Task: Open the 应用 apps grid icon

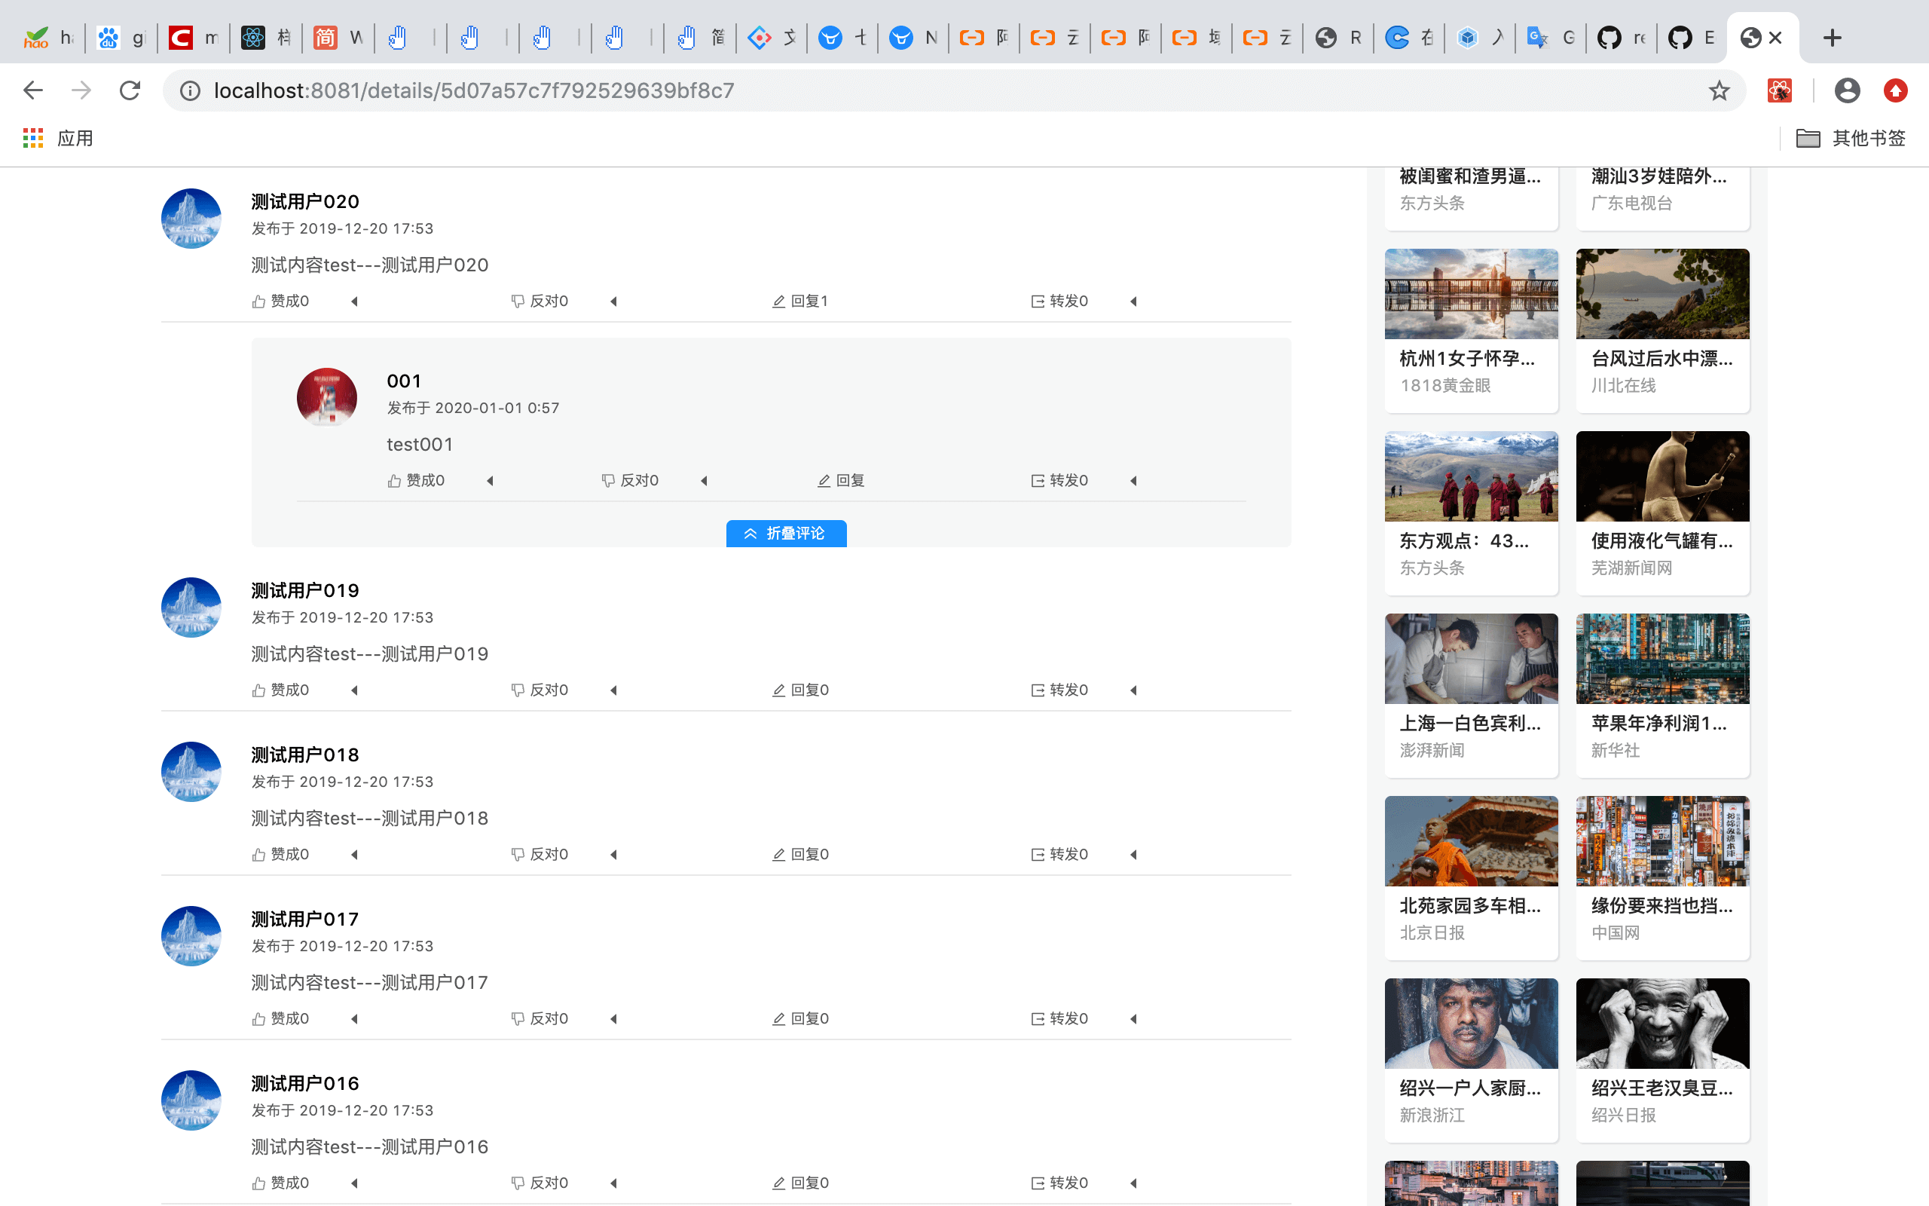Action: pyautogui.click(x=32, y=138)
